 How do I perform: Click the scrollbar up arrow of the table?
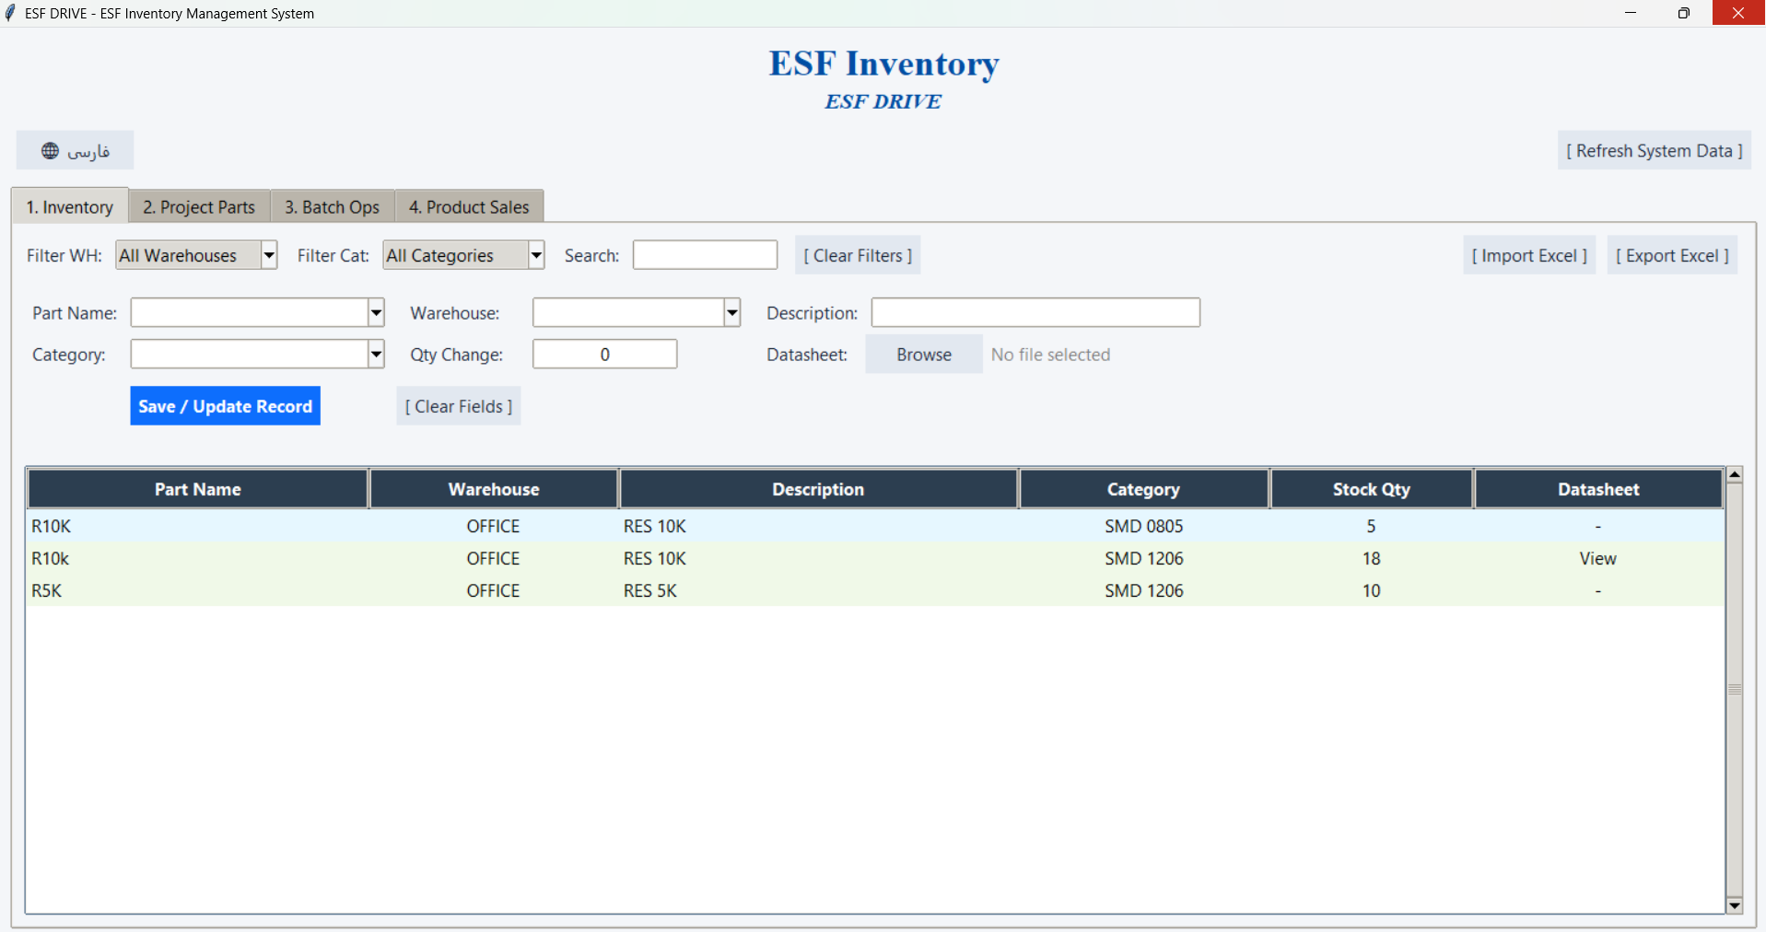pos(1735,474)
